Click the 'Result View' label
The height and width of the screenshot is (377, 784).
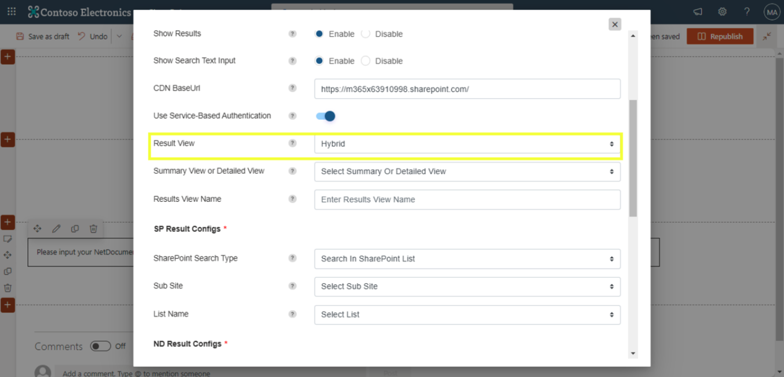pyautogui.click(x=174, y=143)
